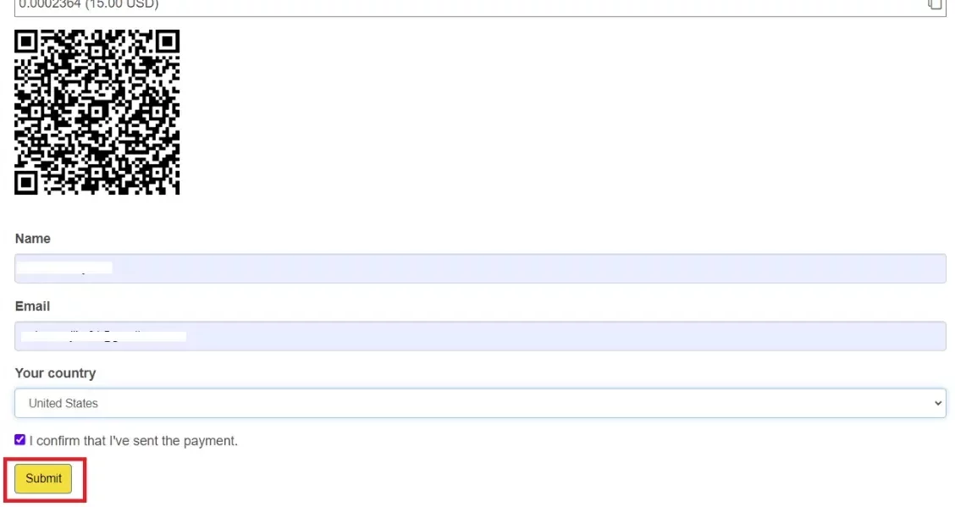Click the Name field label
955x507 pixels.
coord(33,239)
